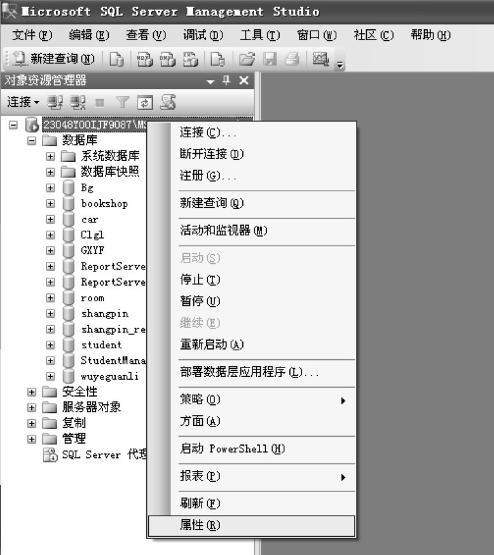Select the 复制 folder in tree
The width and height of the screenshot is (494, 555).
tap(74, 423)
